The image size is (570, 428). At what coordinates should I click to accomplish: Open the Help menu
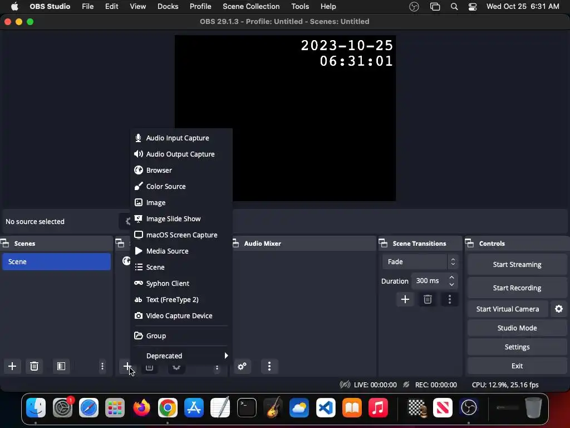click(328, 7)
